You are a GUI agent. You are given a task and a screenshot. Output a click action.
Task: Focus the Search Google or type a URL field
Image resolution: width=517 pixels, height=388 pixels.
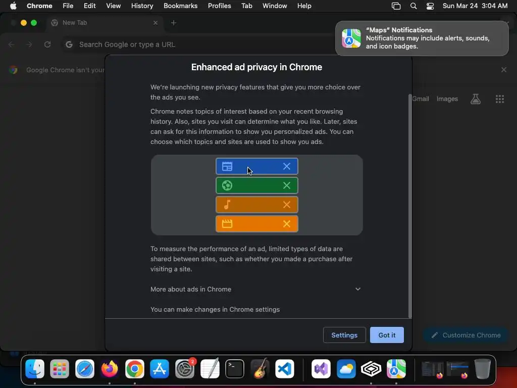pos(198,44)
